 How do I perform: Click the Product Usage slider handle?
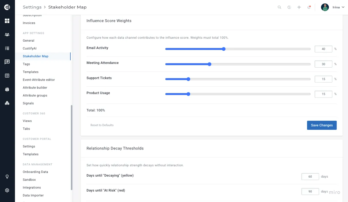pyautogui.click(x=188, y=94)
